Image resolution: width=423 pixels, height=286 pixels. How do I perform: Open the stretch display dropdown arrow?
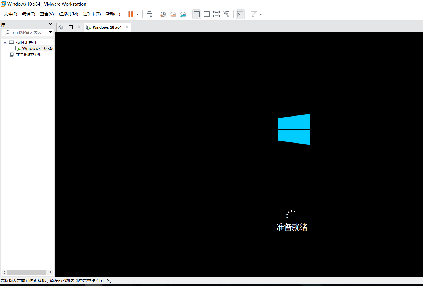pyautogui.click(x=261, y=14)
